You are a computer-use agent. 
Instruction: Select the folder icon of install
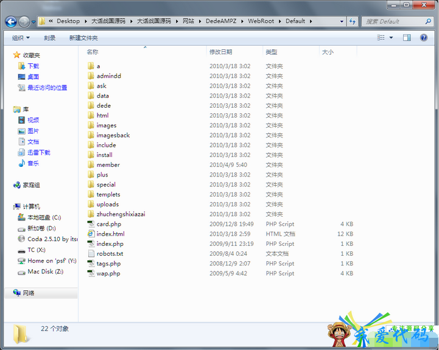[x=91, y=155]
